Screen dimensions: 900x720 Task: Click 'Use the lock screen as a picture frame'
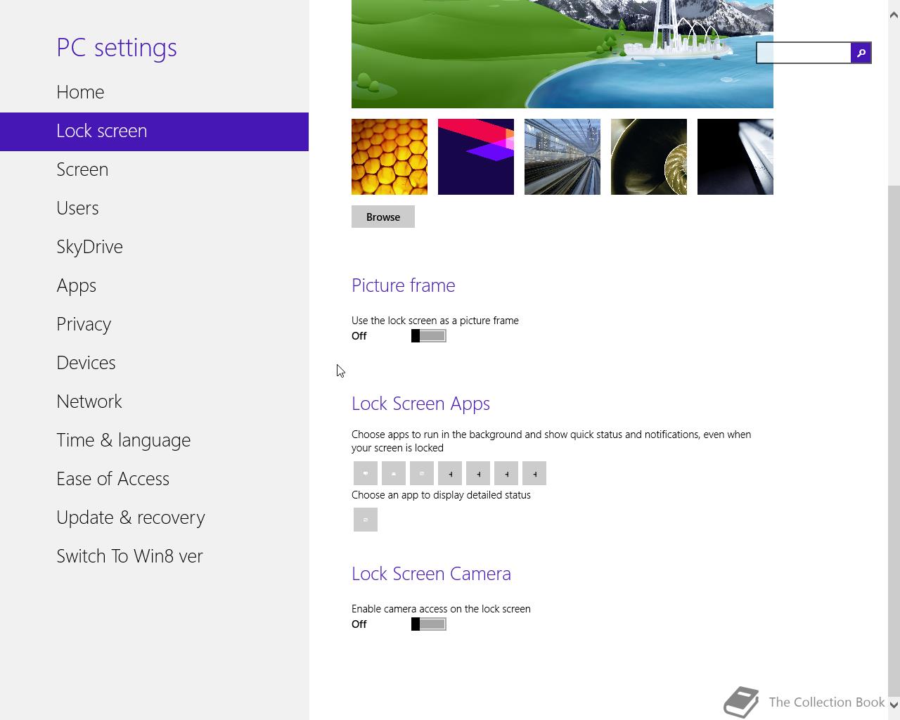(x=435, y=321)
